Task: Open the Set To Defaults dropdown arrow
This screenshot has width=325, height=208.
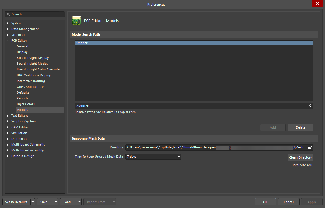Action: [x=33, y=202]
